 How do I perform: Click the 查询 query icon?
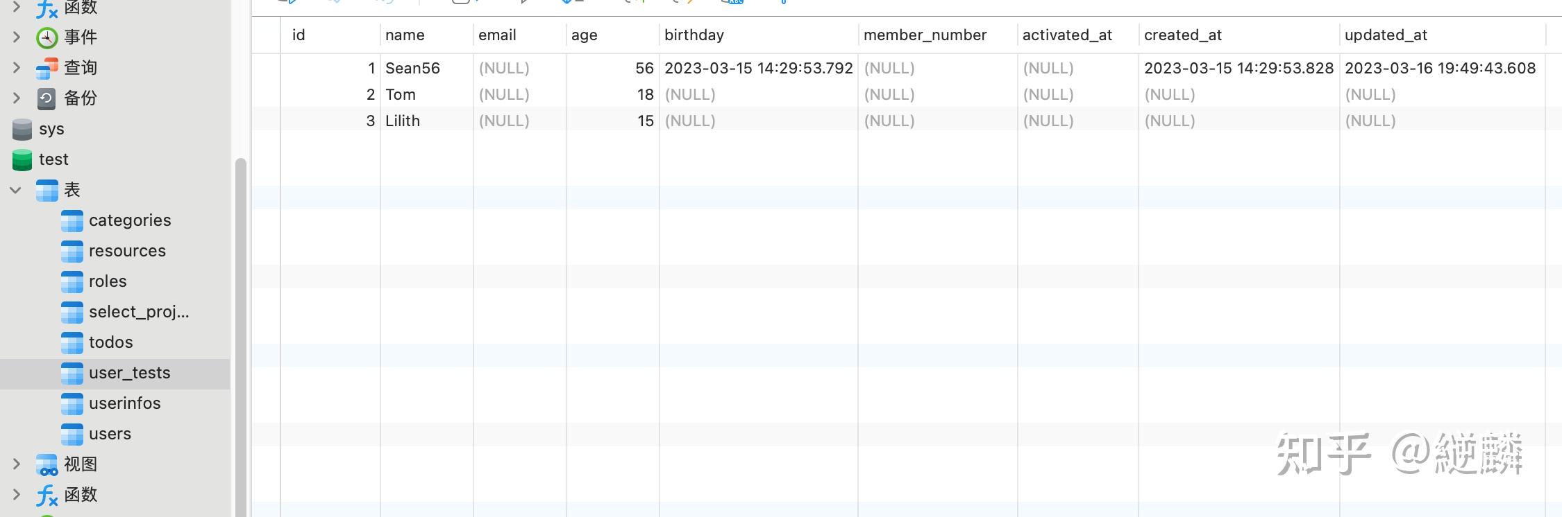47,68
